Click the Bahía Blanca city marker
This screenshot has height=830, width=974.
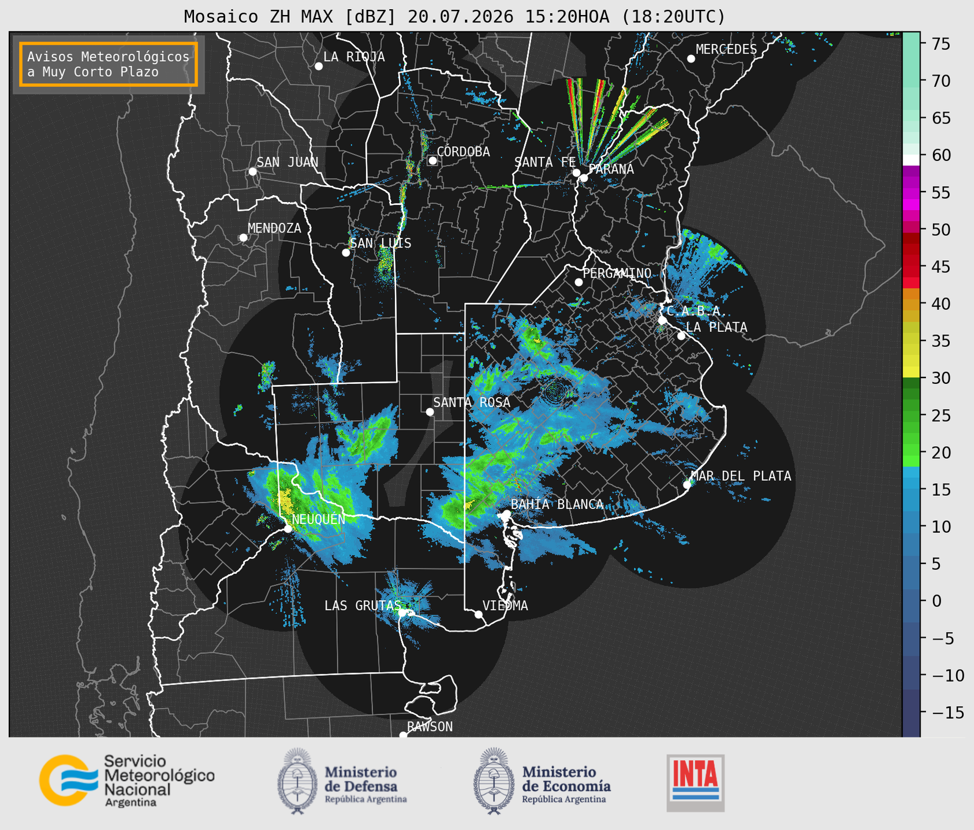[x=506, y=514]
